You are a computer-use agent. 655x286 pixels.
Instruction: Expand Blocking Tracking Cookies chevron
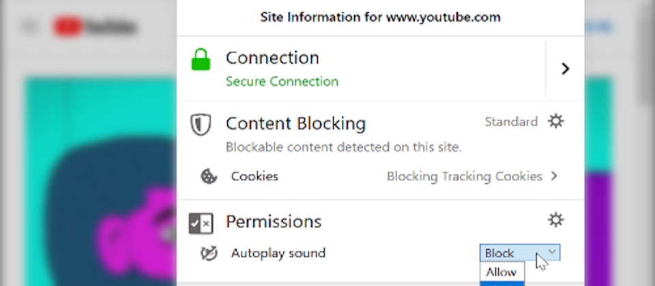554,176
